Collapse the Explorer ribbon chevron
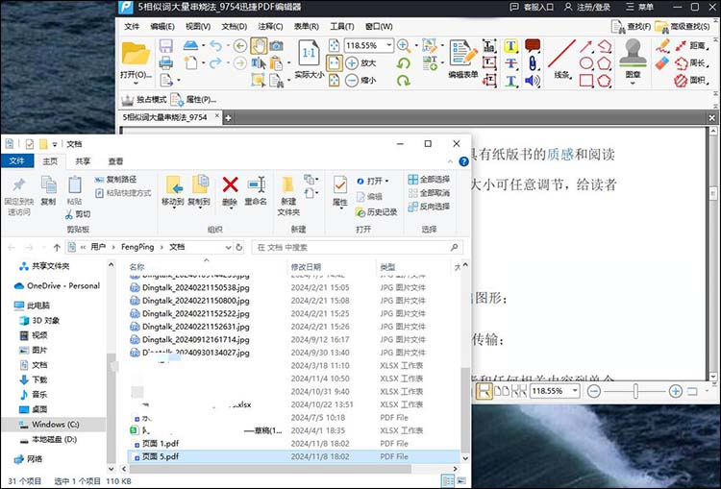The width and height of the screenshot is (721, 489). (450, 161)
